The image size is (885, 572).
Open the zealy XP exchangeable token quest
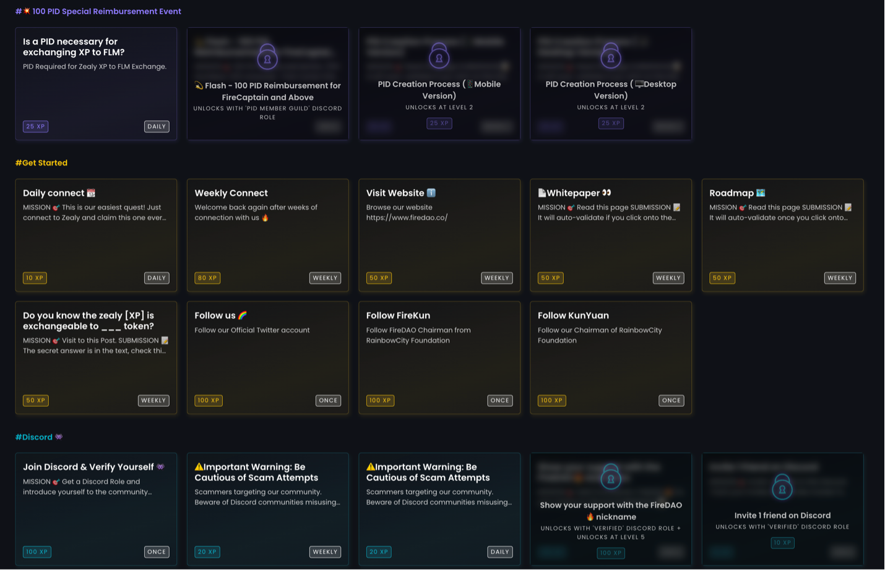click(96, 357)
